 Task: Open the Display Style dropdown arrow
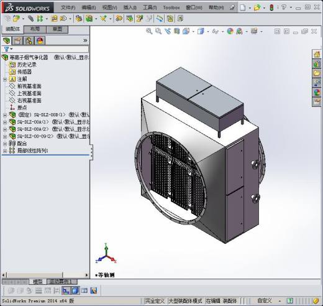[x=207, y=32]
